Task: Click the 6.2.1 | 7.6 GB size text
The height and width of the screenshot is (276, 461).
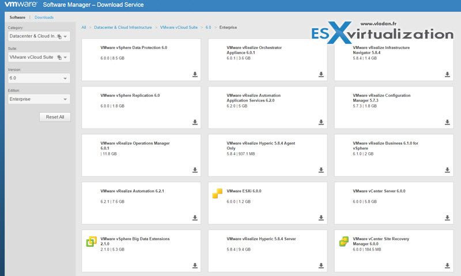Action: pyautogui.click(x=112, y=202)
